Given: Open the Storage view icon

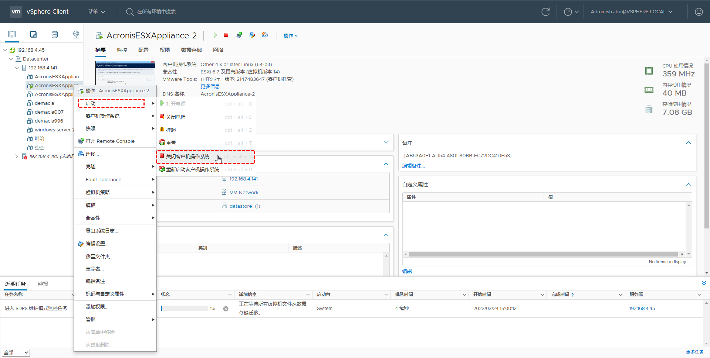Looking at the screenshot, I should (55, 34).
